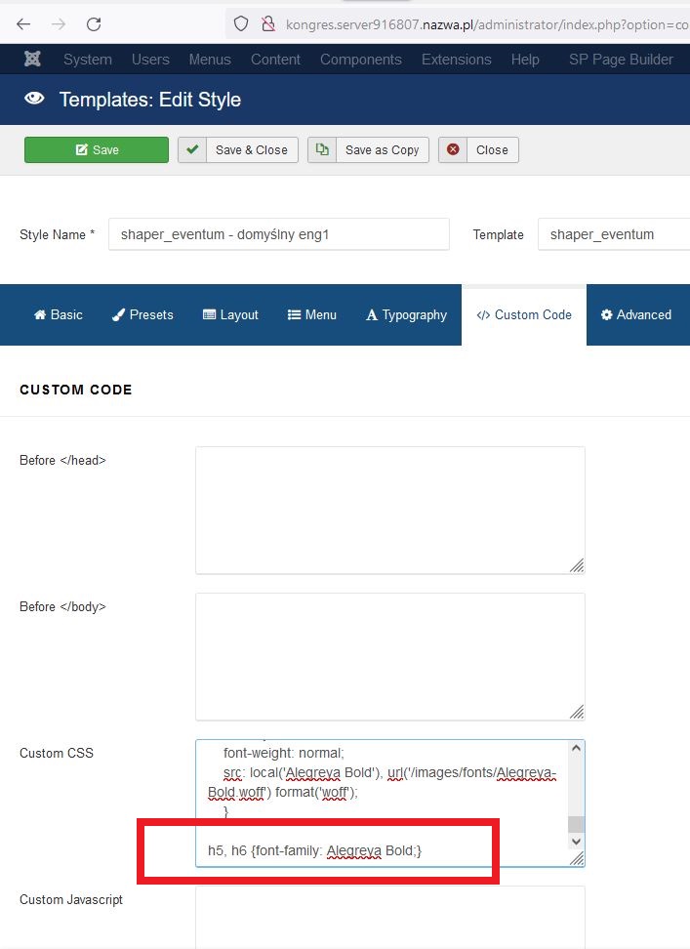Click the 'h5, h6 {font-family' CSS line
Viewport: 690px width, 949px height.
[x=314, y=851]
